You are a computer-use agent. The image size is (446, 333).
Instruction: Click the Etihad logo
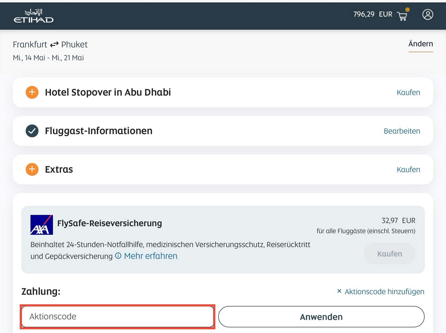[34, 16]
